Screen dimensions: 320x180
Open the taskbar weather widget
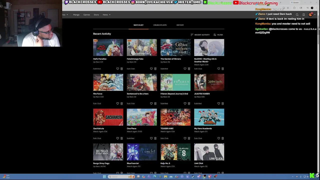click(6, 177)
